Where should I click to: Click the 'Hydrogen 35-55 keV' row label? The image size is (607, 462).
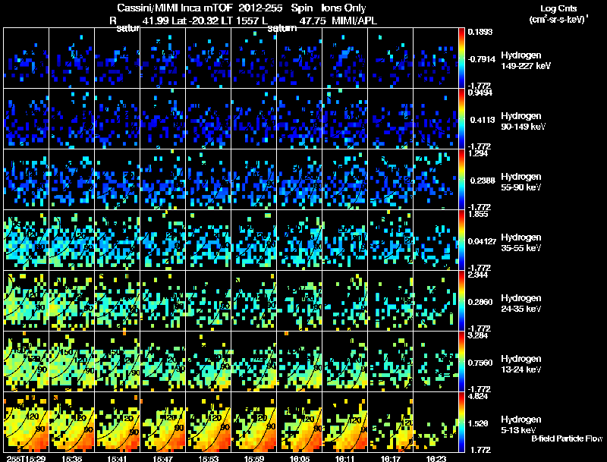521,243
